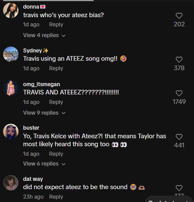Reply to buster's comment
This screenshot has height=202, width=194.
click(56, 154)
